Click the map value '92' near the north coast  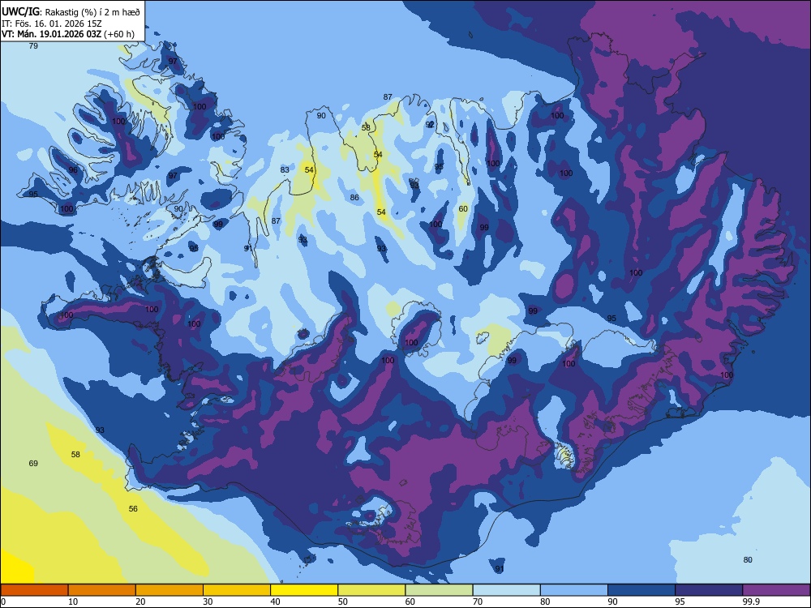point(430,125)
